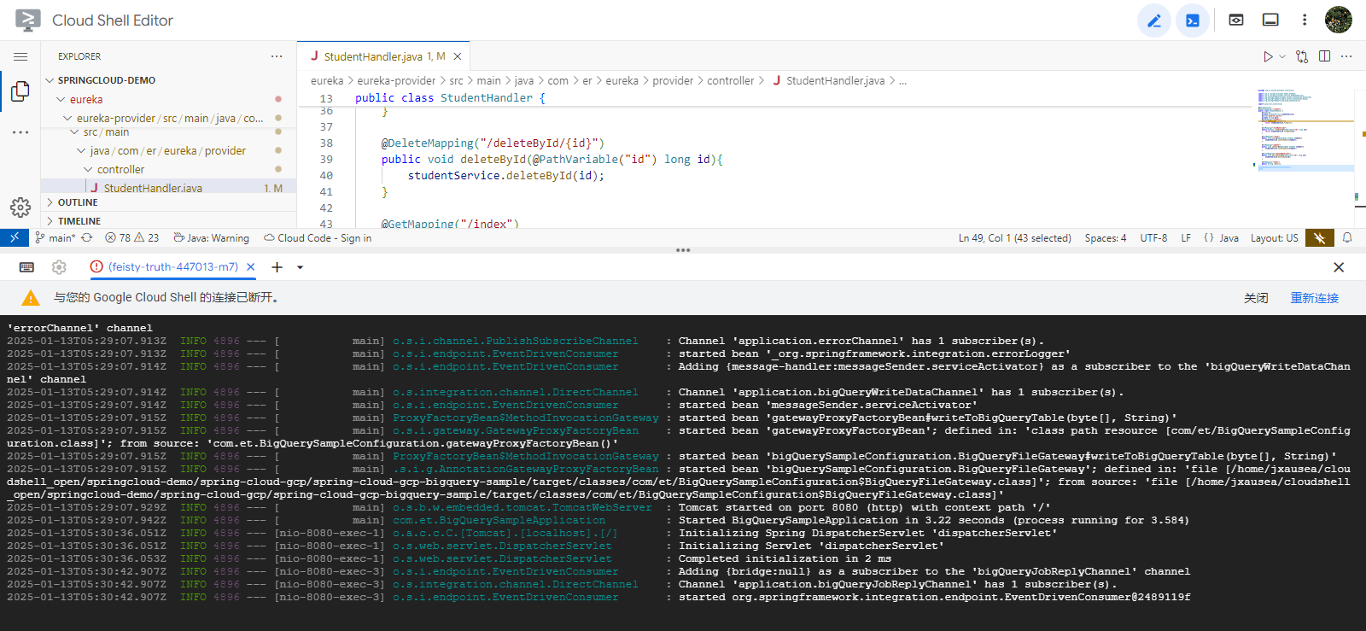Toggle the terminal button in header
1366x631 pixels.
click(1193, 20)
